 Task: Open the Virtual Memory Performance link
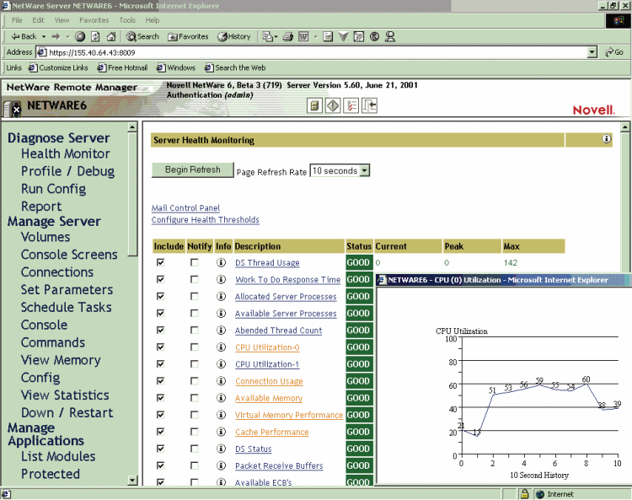(x=289, y=415)
